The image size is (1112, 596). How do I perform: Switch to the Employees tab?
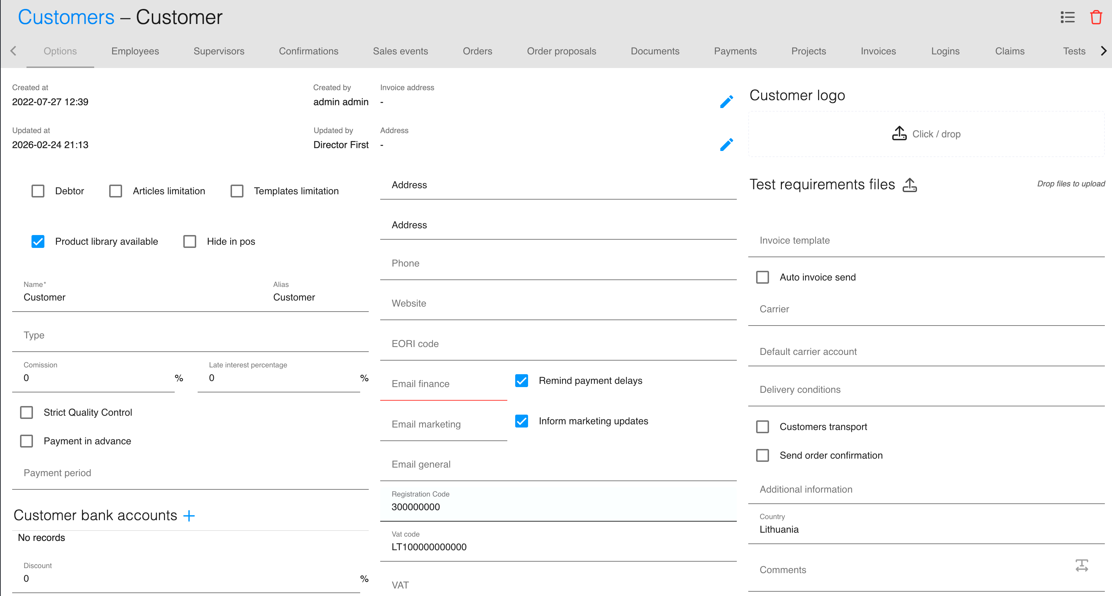(x=135, y=51)
